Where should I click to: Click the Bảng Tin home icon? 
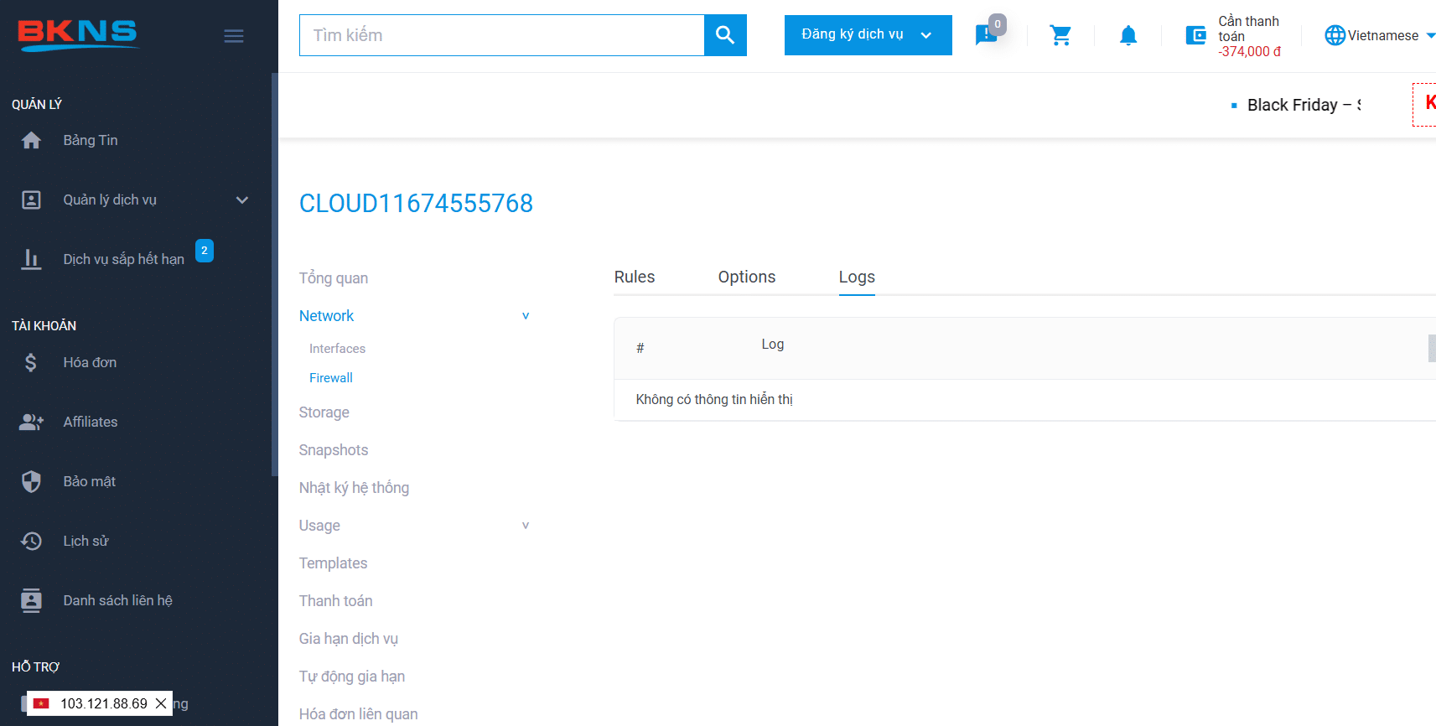point(31,141)
